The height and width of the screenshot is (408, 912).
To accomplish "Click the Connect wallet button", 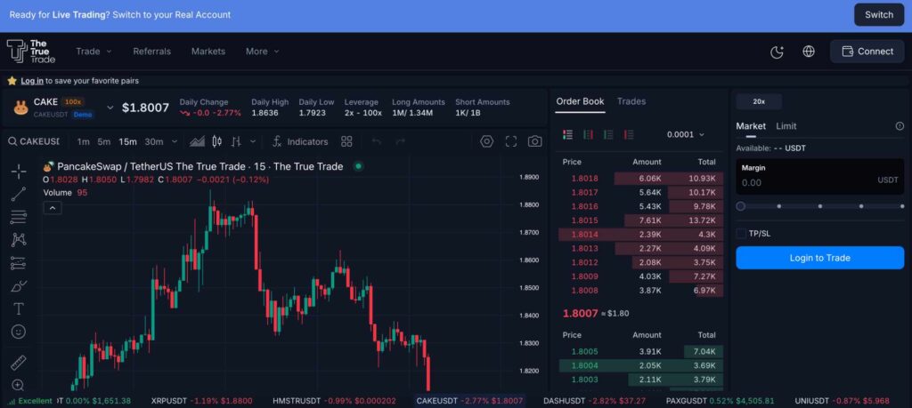I will pyautogui.click(x=867, y=51).
